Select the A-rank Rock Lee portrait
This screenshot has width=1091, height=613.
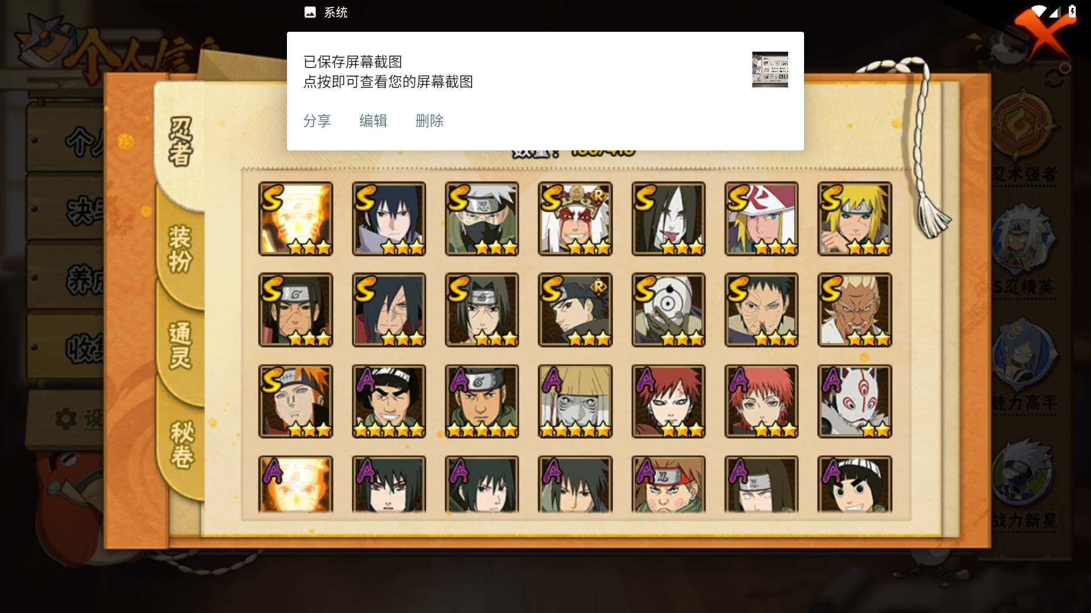[855, 484]
